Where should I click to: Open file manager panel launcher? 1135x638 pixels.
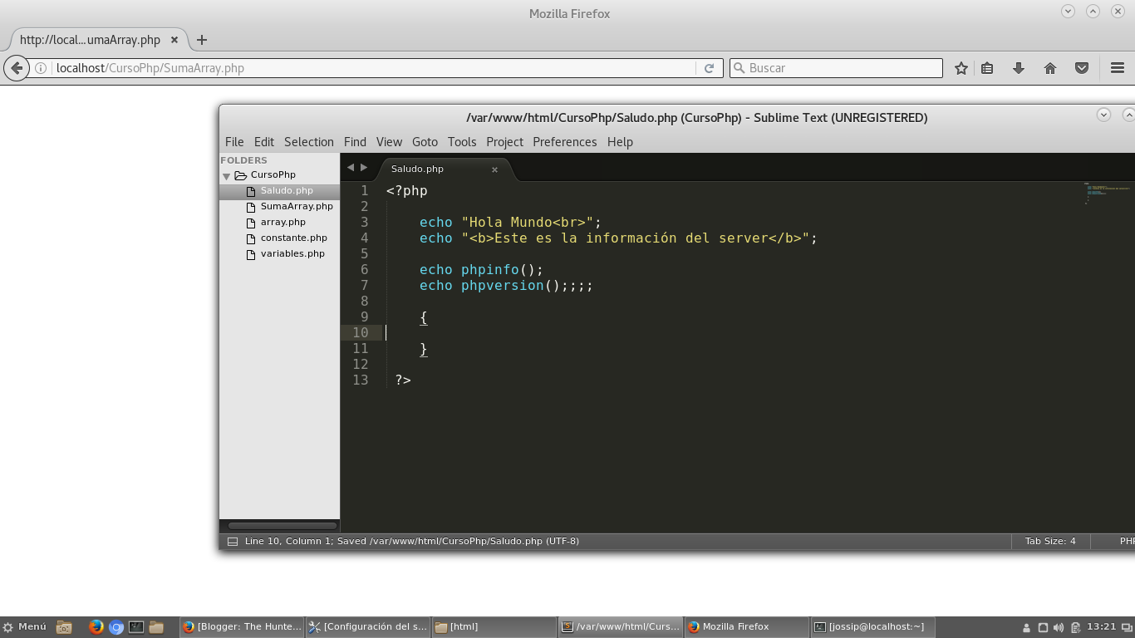(x=156, y=627)
